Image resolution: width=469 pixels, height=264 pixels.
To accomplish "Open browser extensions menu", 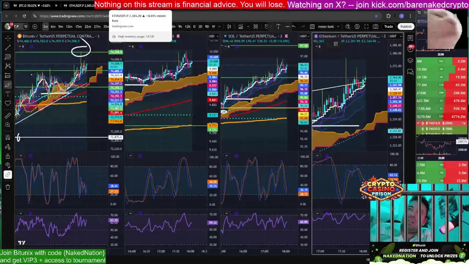I will point(388,16).
